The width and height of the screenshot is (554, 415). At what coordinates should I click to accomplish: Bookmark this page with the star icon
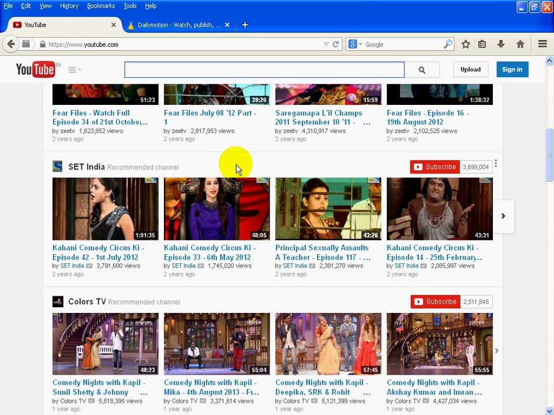(466, 44)
